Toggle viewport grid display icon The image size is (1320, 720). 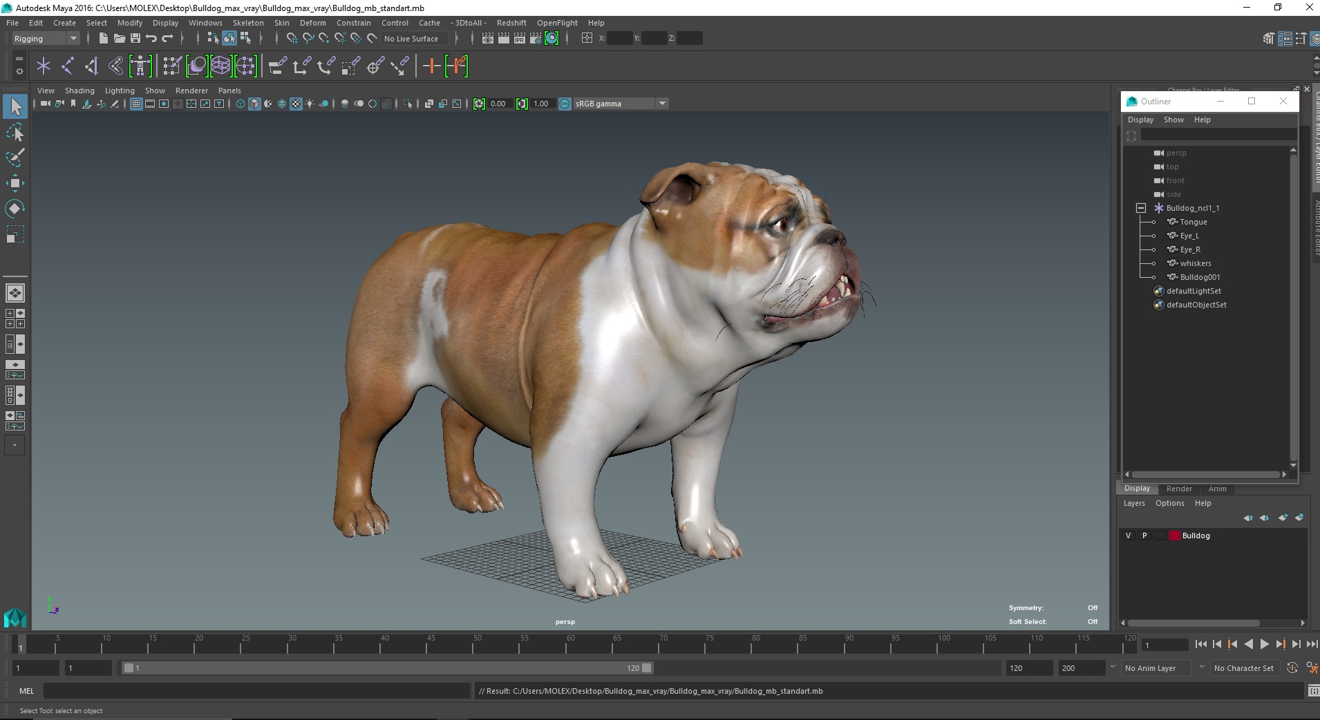(136, 104)
